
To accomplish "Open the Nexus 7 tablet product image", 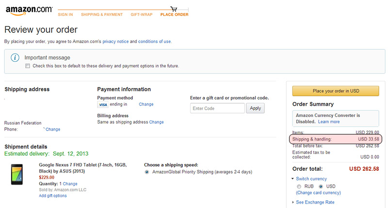I will (x=17, y=175).
